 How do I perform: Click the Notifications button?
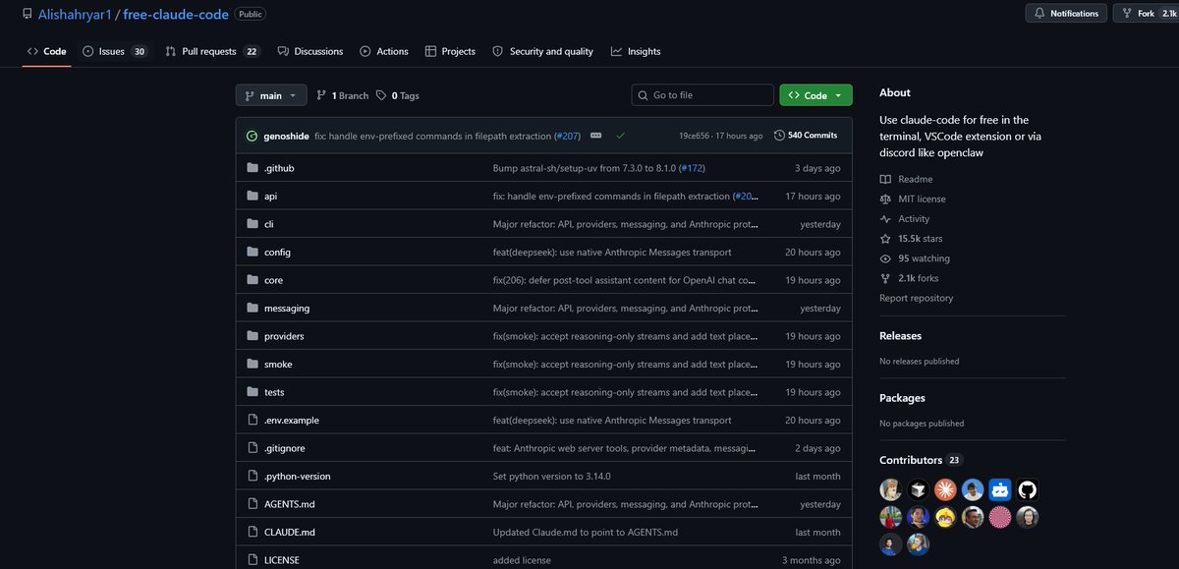pyautogui.click(x=1066, y=14)
